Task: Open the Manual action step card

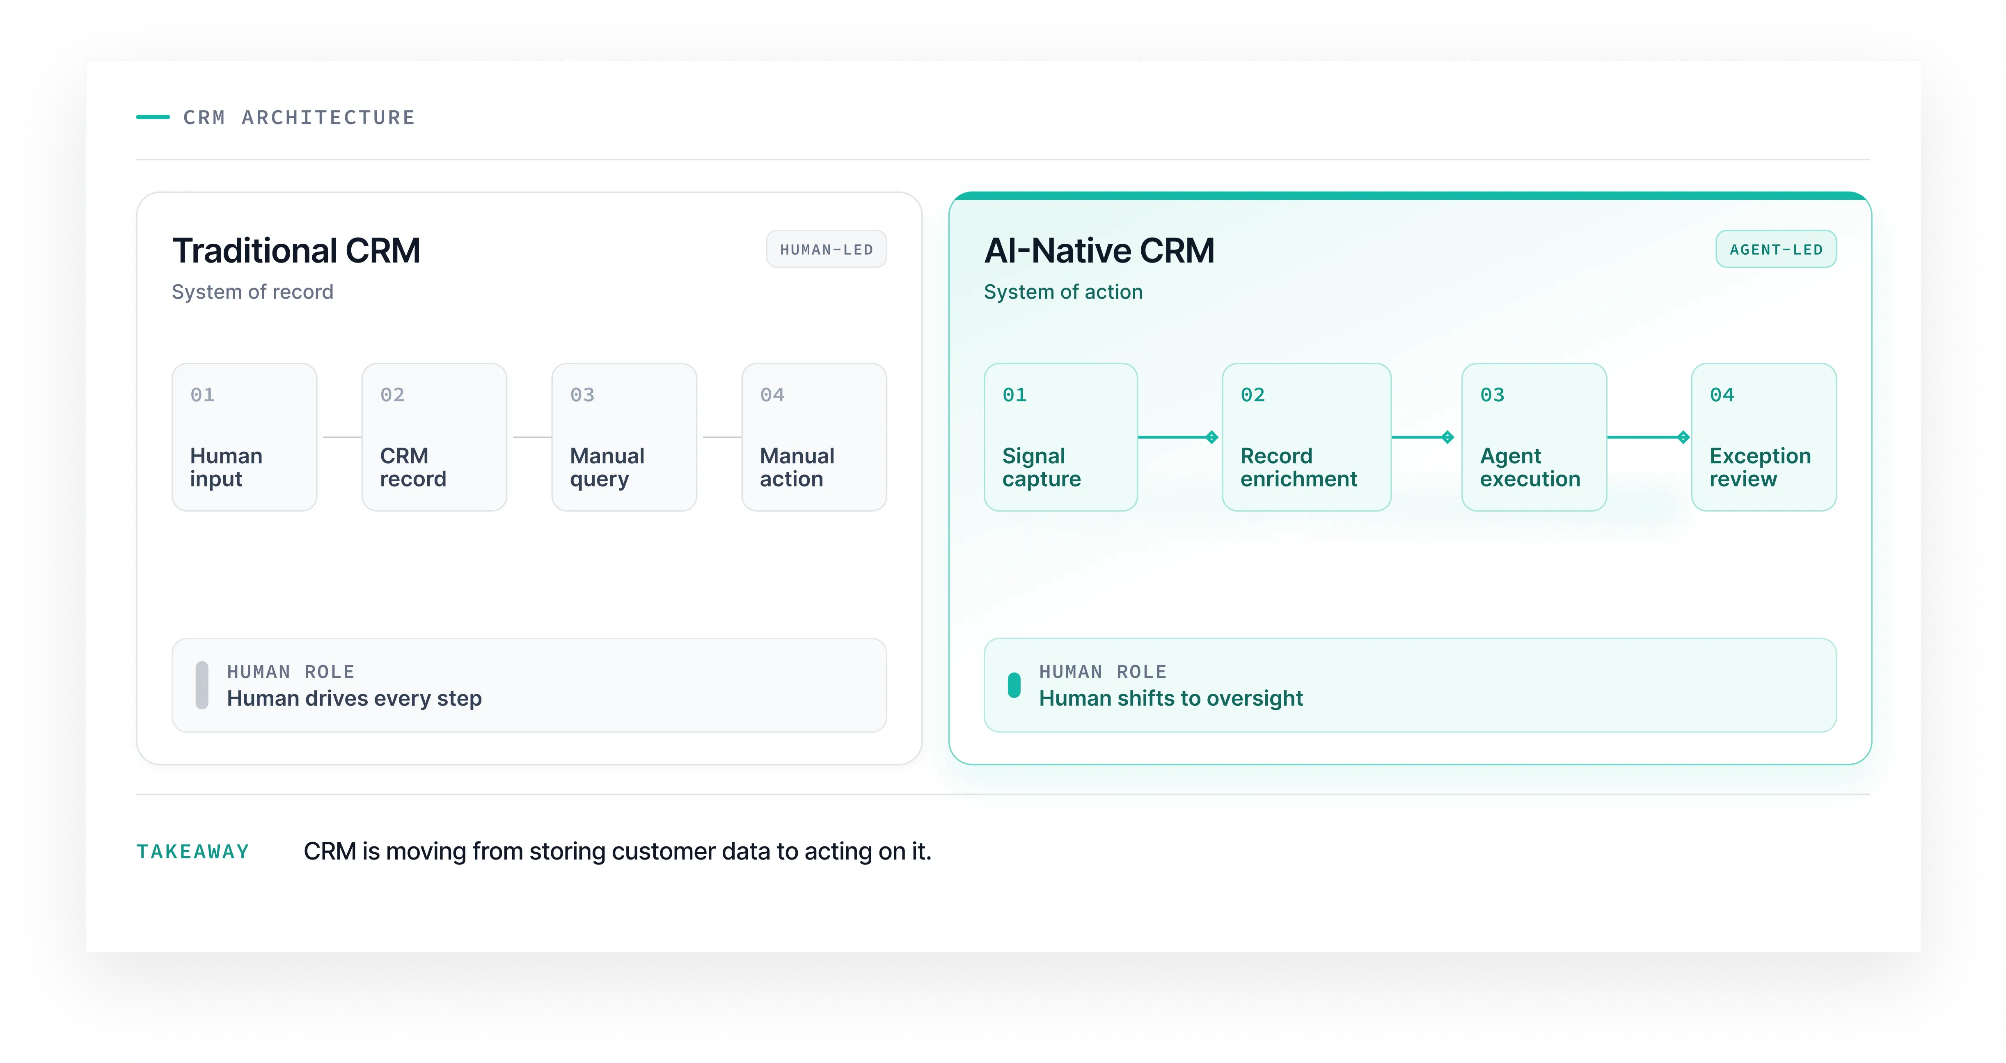Action: [815, 437]
